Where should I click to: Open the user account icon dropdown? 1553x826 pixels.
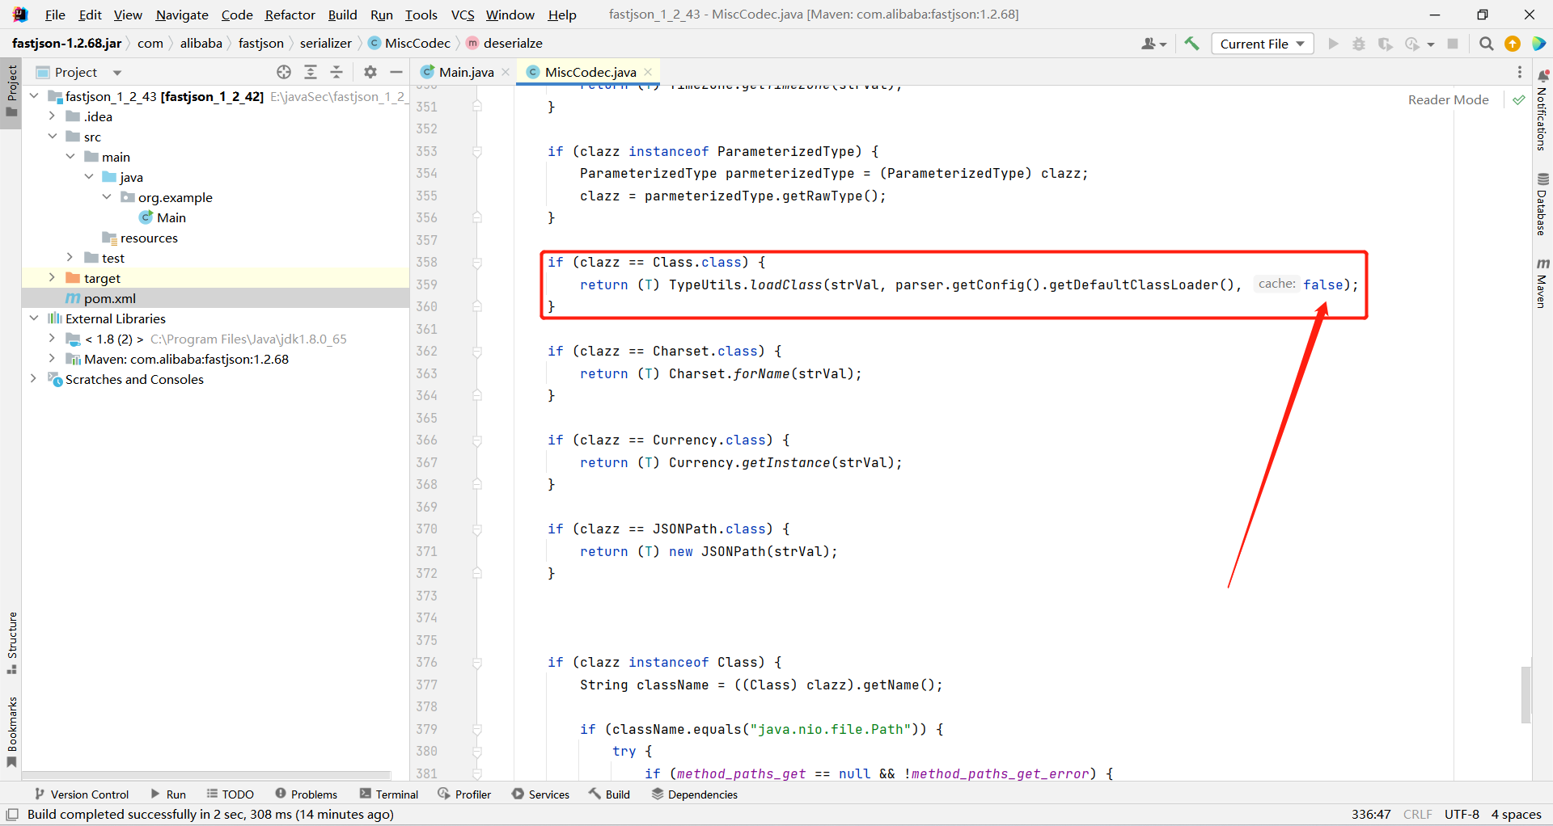click(1153, 44)
